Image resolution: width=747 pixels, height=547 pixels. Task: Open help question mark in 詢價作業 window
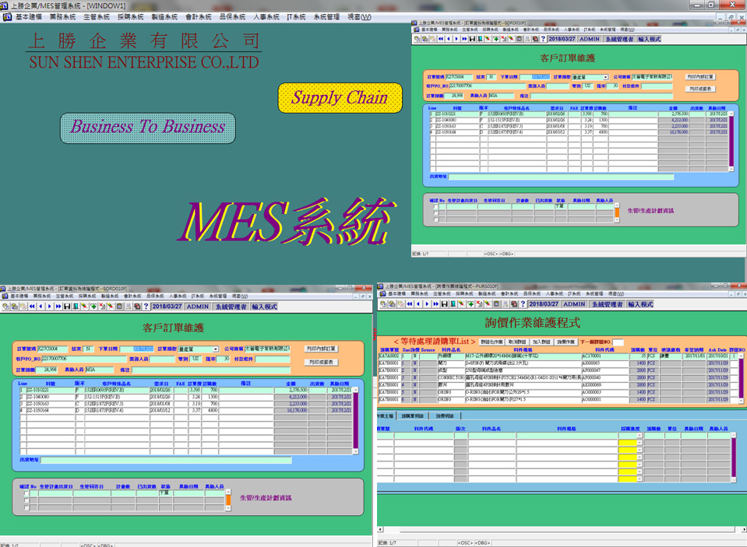click(523, 303)
